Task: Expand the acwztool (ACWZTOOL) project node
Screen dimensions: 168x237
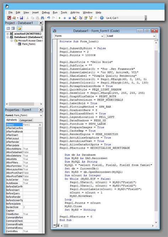Action: [x=7, y=34]
